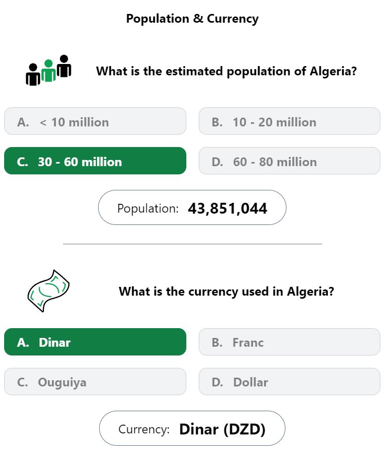Click the letter C label on the population answer
Viewport: 384px width, 453px height.
(23, 162)
